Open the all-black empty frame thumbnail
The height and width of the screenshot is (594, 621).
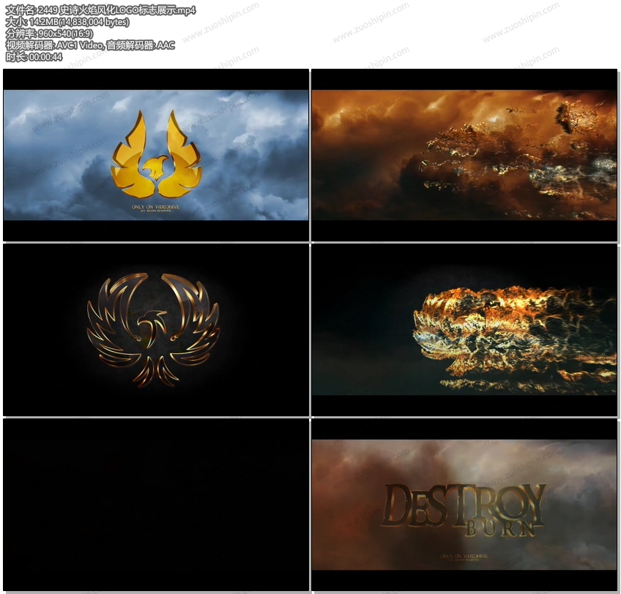pos(156,504)
